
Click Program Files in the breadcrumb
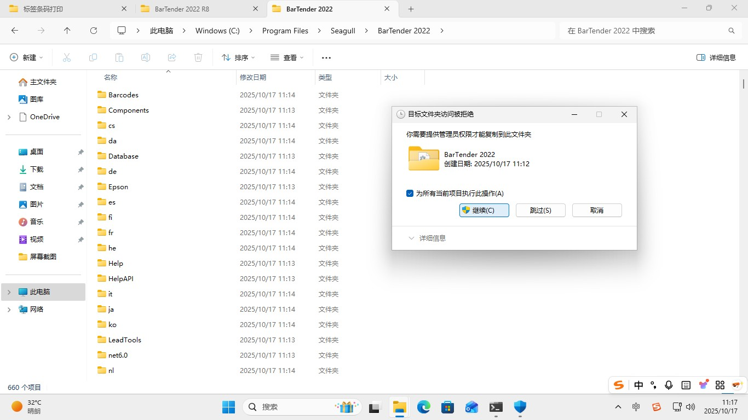pyautogui.click(x=285, y=31)
